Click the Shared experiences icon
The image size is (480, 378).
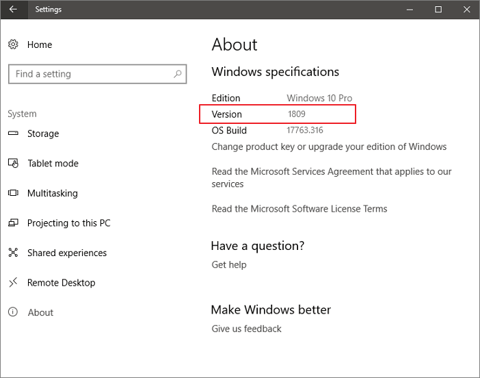pos(13,253)
